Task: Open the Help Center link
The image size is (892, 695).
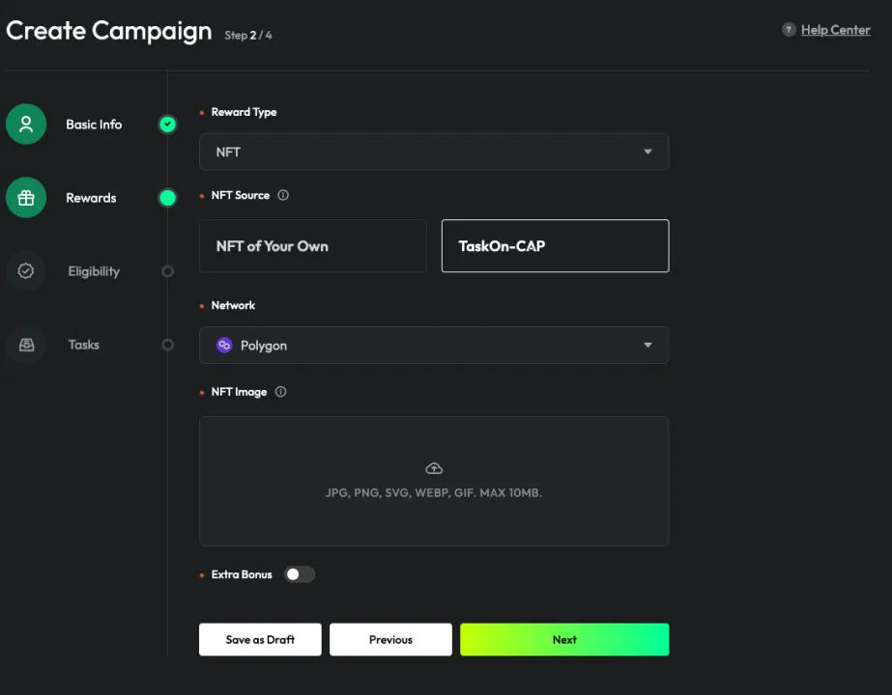Action: tap(836, 30)
